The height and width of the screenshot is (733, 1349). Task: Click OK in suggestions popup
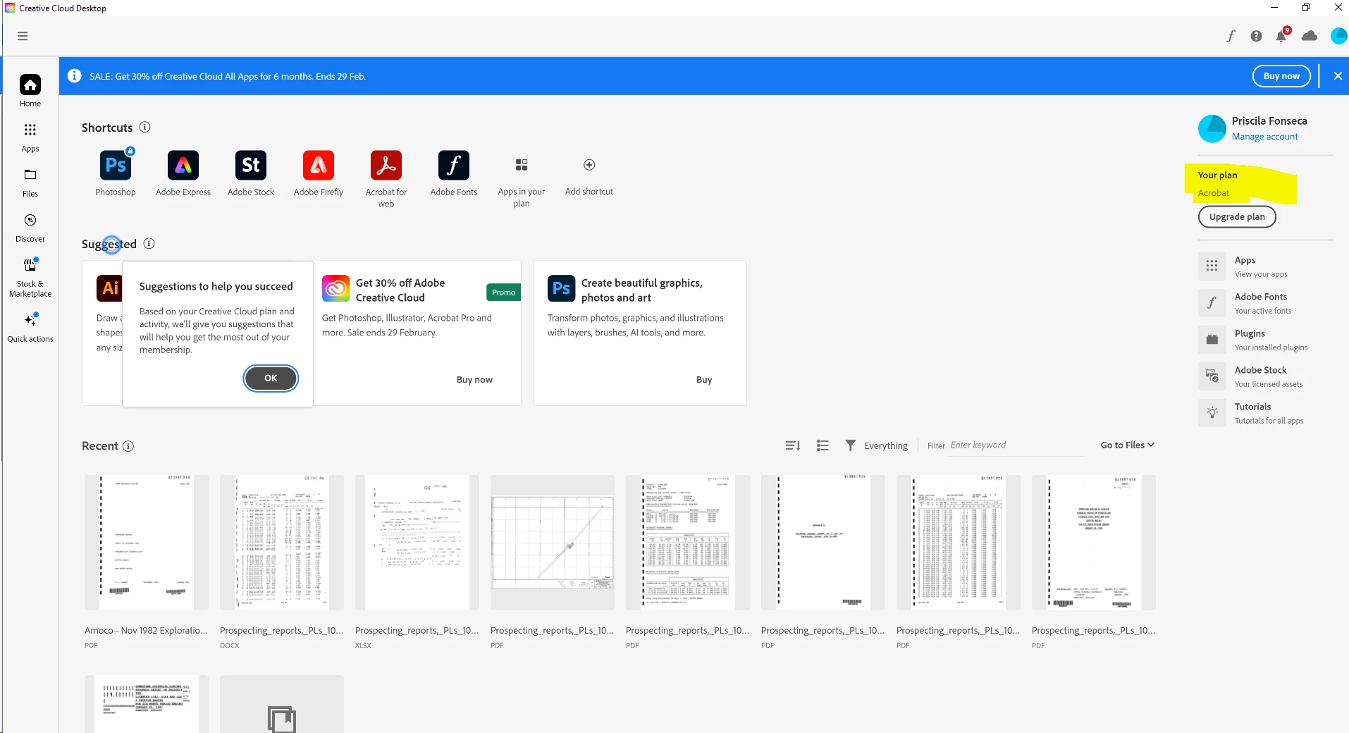click(x=271, y=378)
